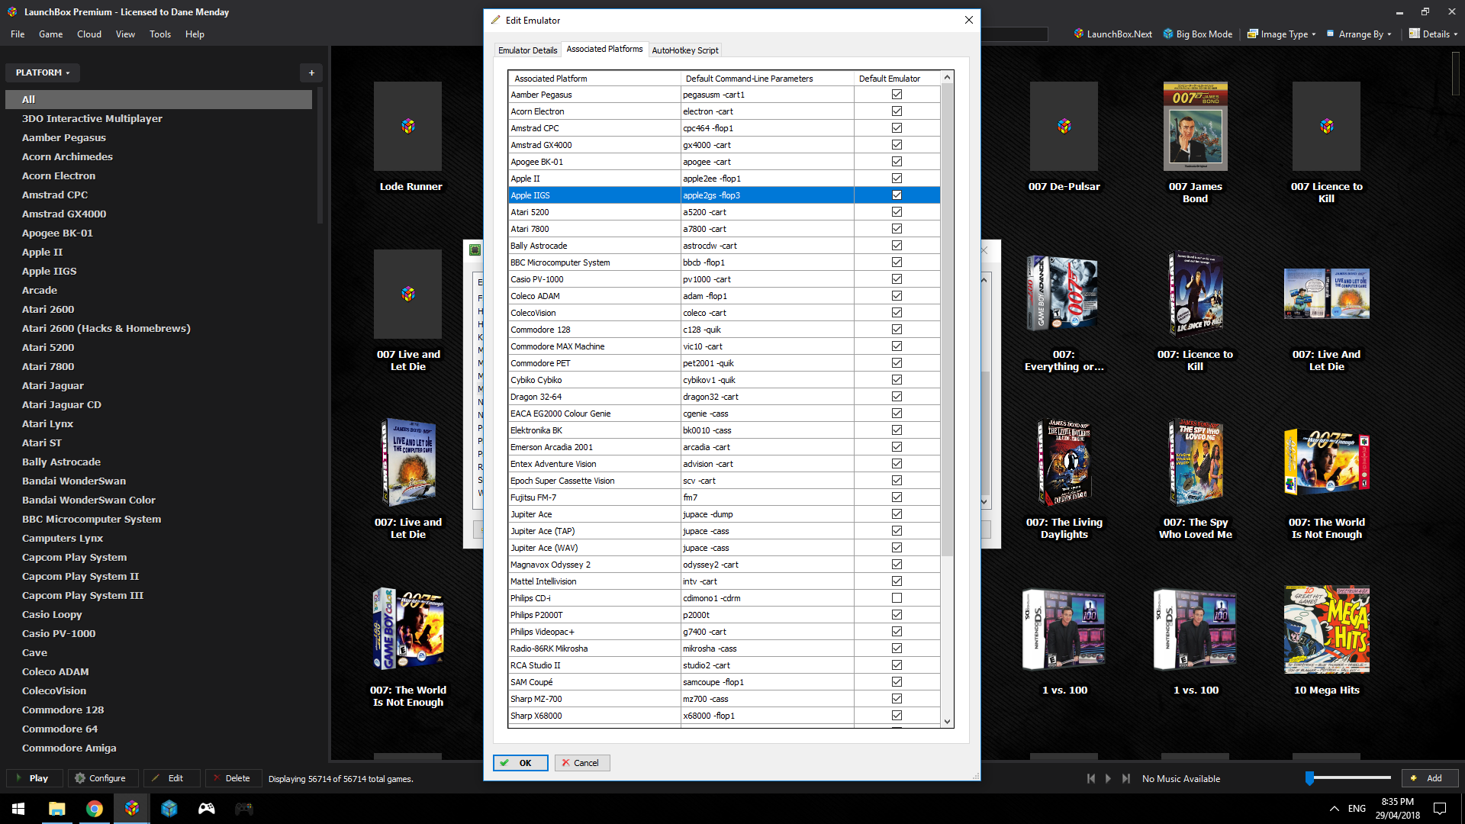Toggle Default Emulator for Fujitsu FM-7
The image size is (1465, 824).
click(x=897, y=497)
